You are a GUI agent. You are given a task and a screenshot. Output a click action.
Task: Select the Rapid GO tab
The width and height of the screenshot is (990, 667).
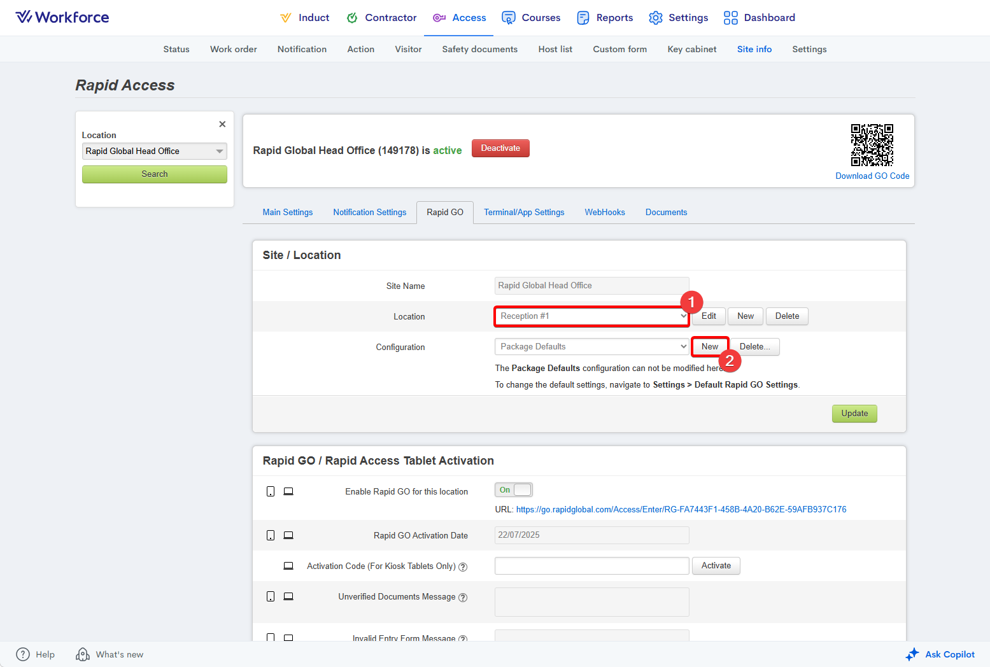point(445,212)
